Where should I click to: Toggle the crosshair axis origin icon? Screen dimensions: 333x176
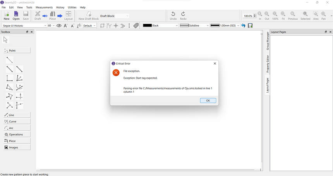tap(116, 25)
